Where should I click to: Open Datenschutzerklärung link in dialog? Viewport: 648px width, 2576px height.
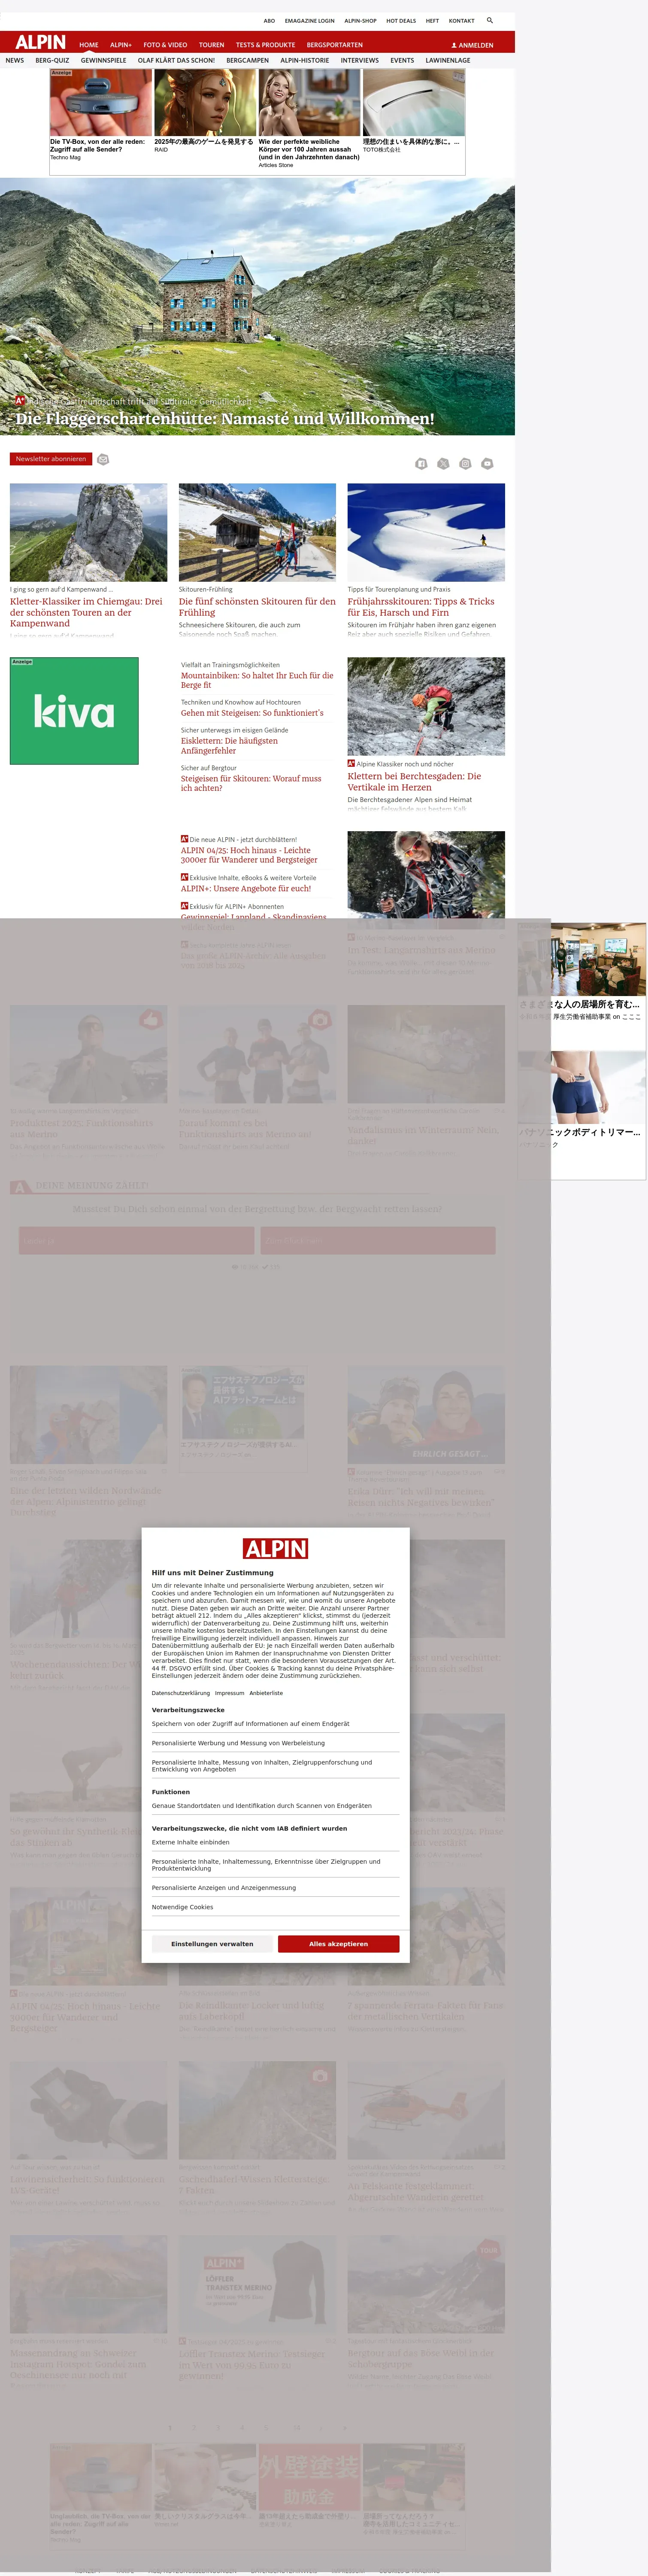click(181, 1693)
